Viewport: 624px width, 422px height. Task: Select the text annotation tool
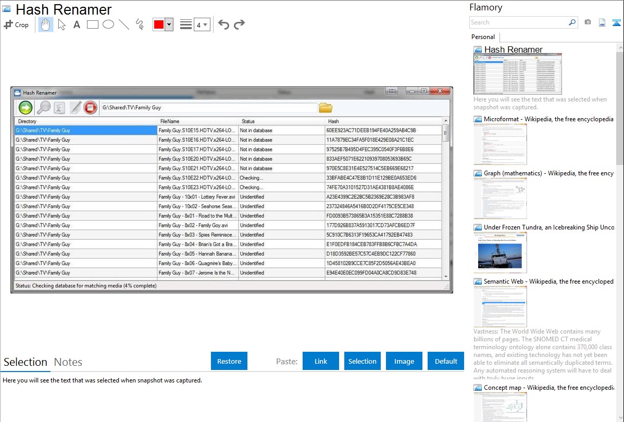coord(77,24)
